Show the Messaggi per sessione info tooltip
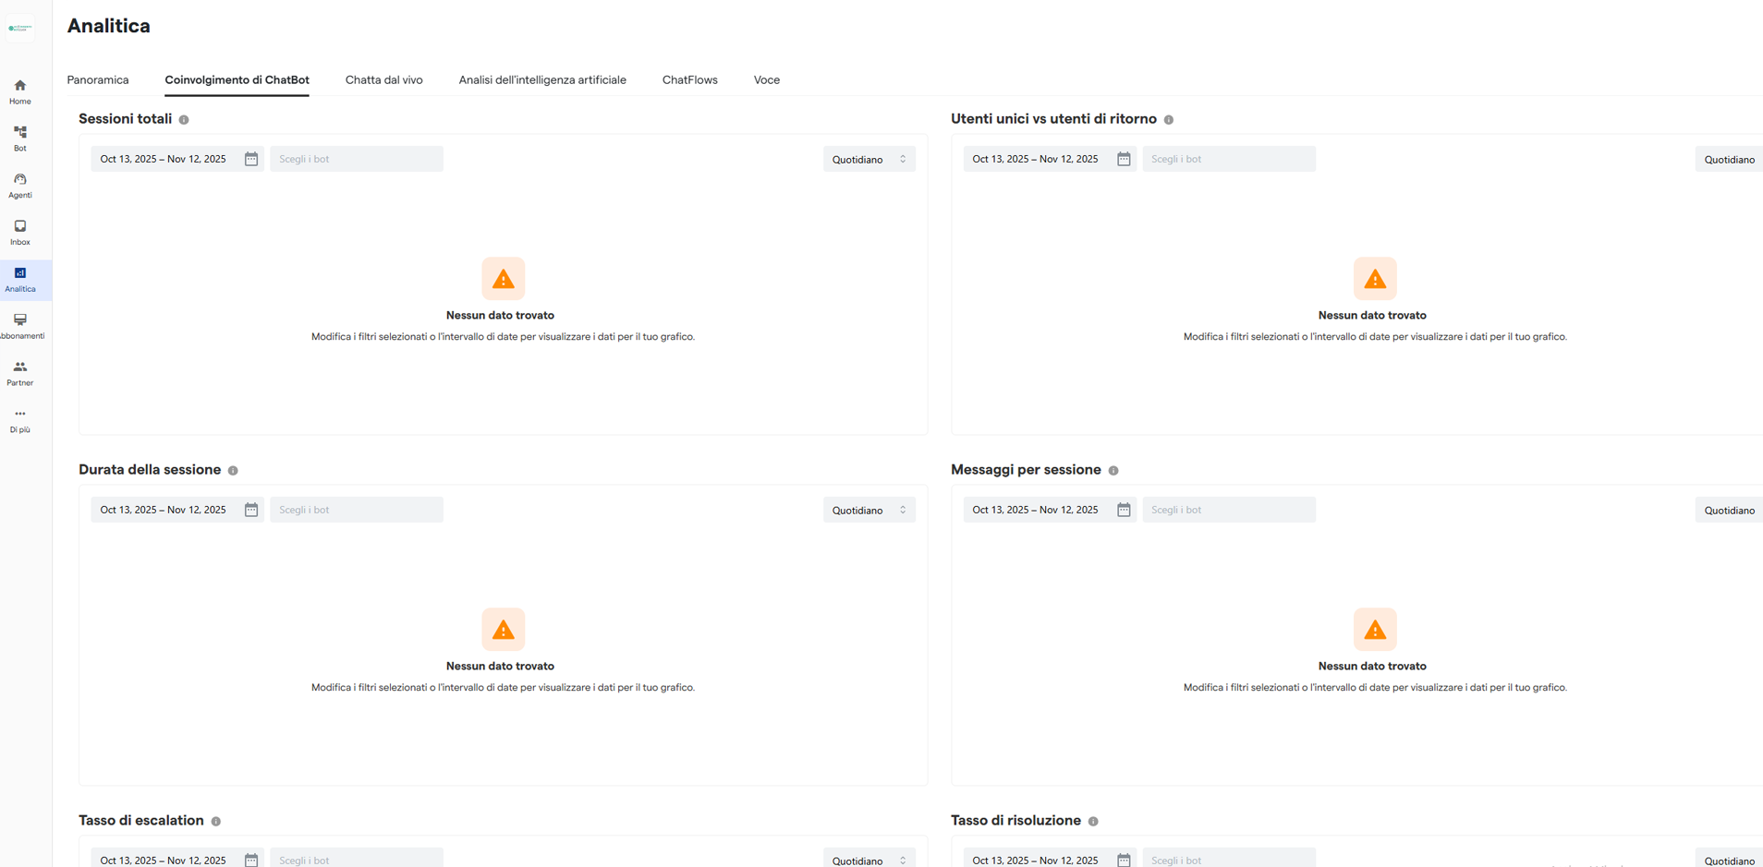 1114,470
